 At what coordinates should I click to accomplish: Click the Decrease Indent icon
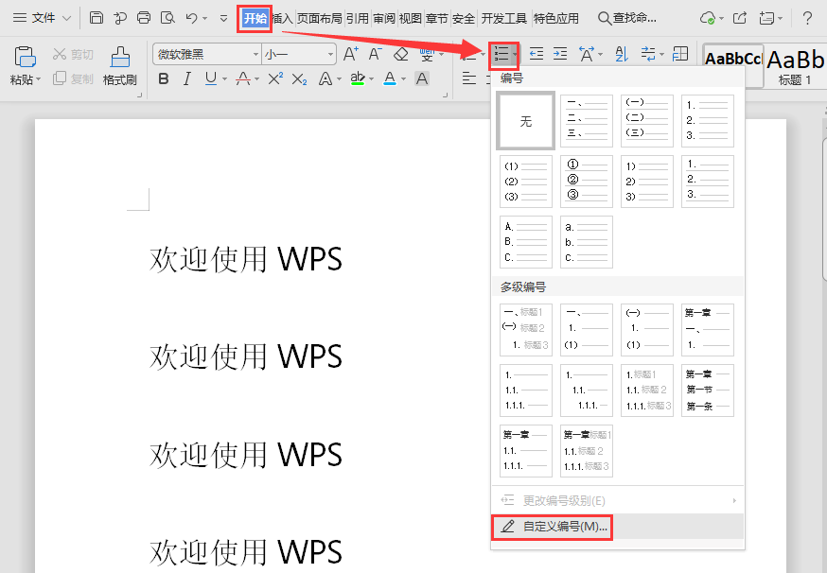(537, 54)
